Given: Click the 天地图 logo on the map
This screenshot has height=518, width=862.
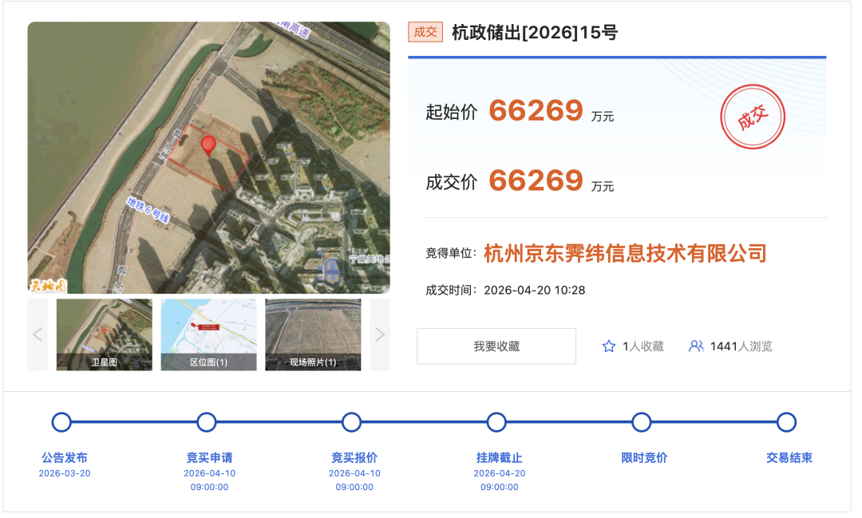Looking at the screenshot, I should (47, 285).
